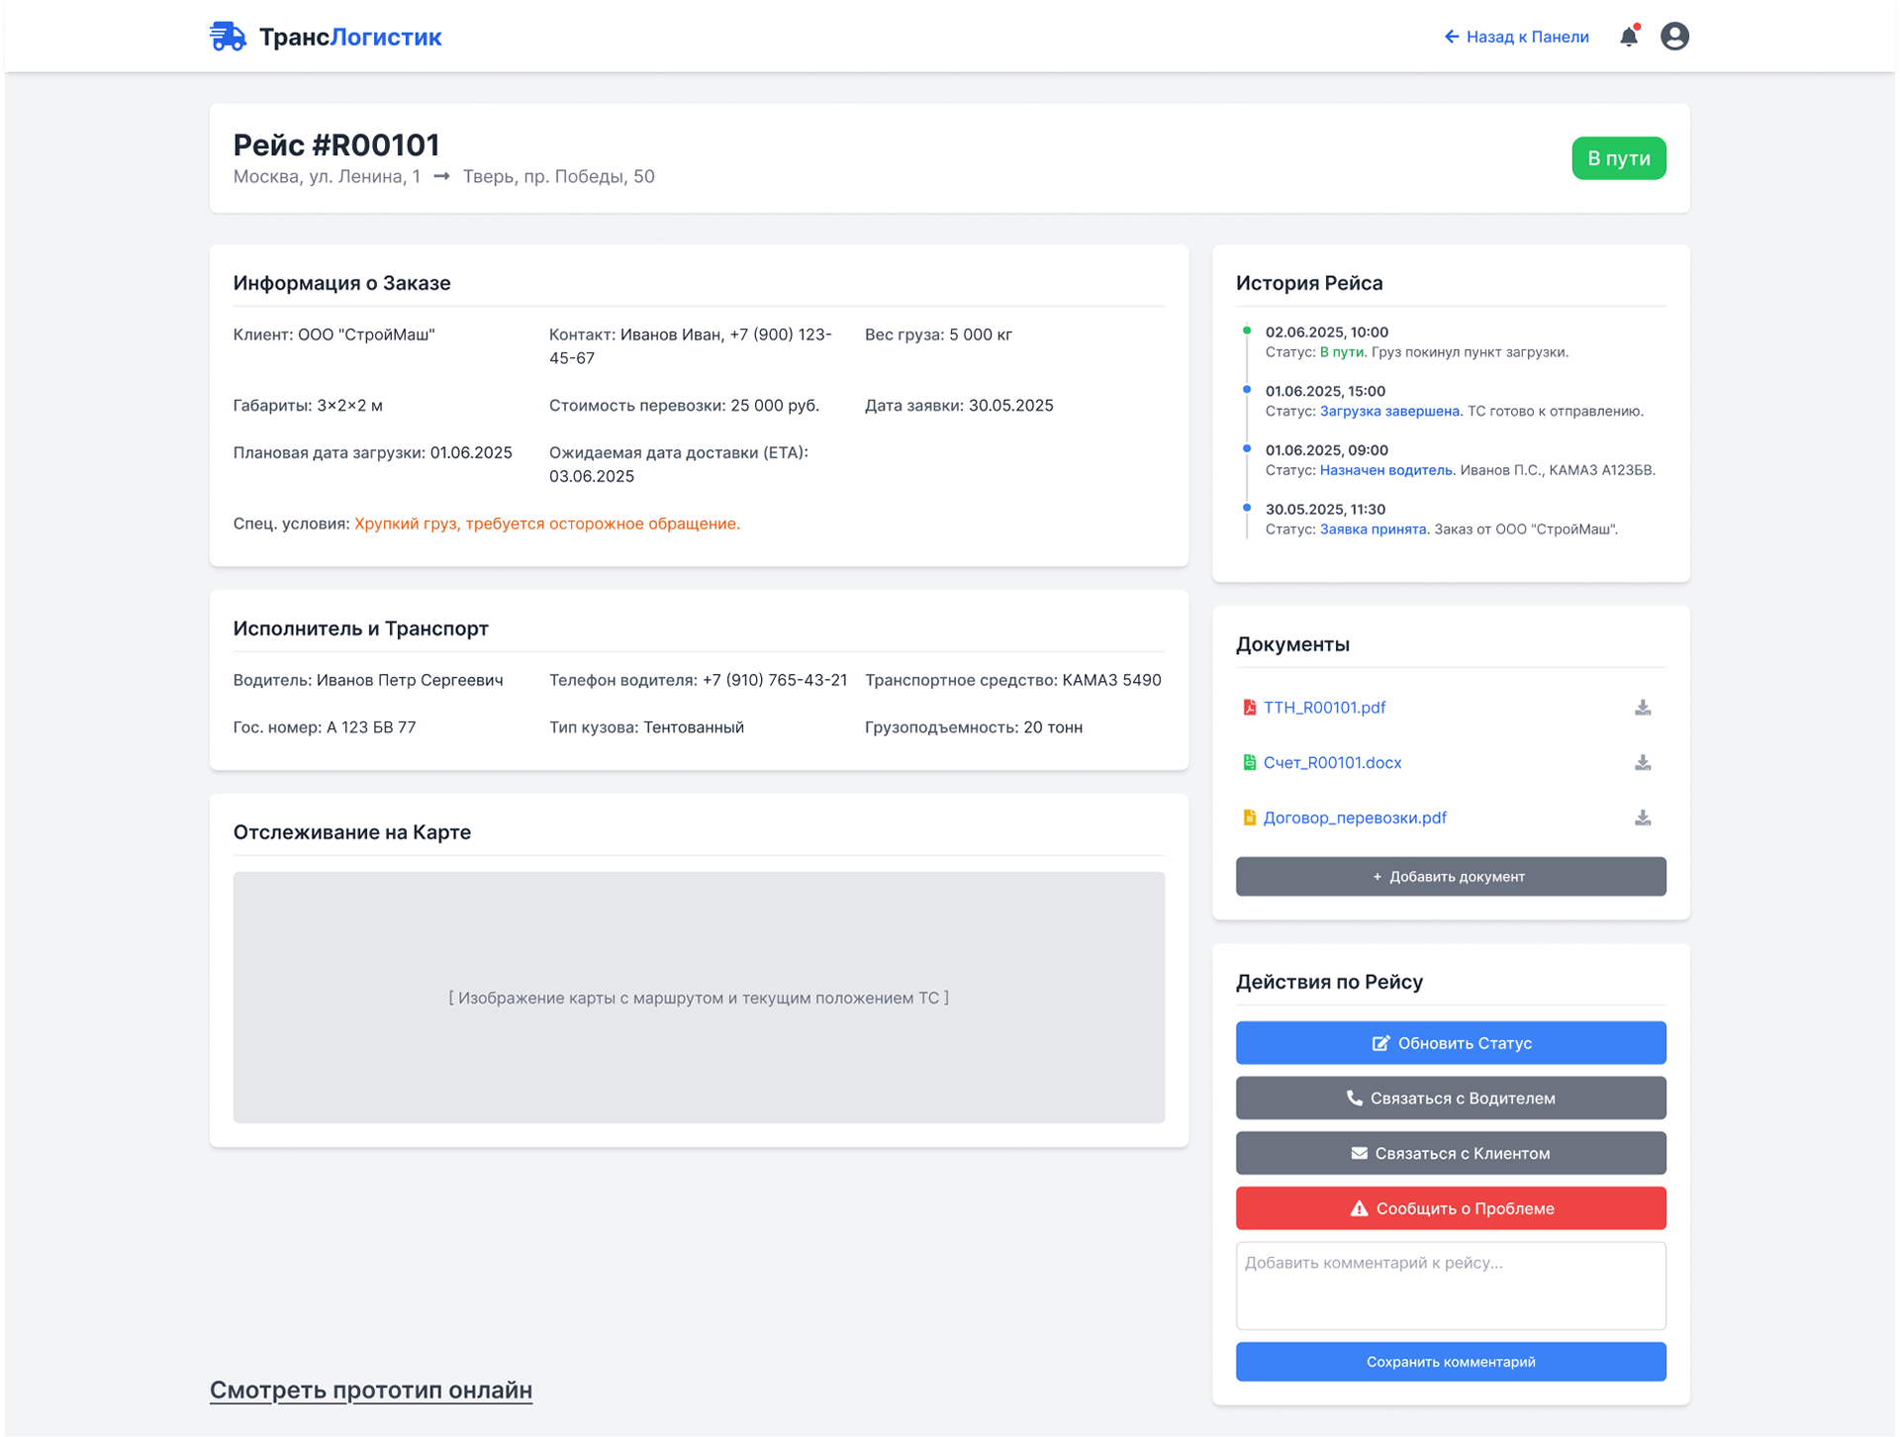Click the notification bell icon

(1628, 37)
